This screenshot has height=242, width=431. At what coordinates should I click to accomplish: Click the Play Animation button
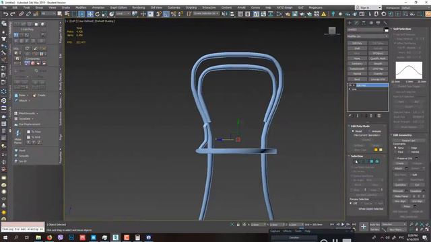(x=343, y=225)
